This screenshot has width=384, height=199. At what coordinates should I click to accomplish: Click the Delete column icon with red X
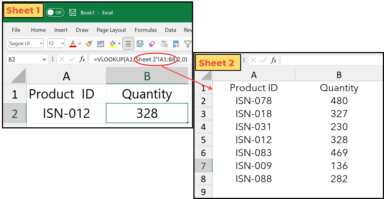pyautogui.click(x=176, y=44)
